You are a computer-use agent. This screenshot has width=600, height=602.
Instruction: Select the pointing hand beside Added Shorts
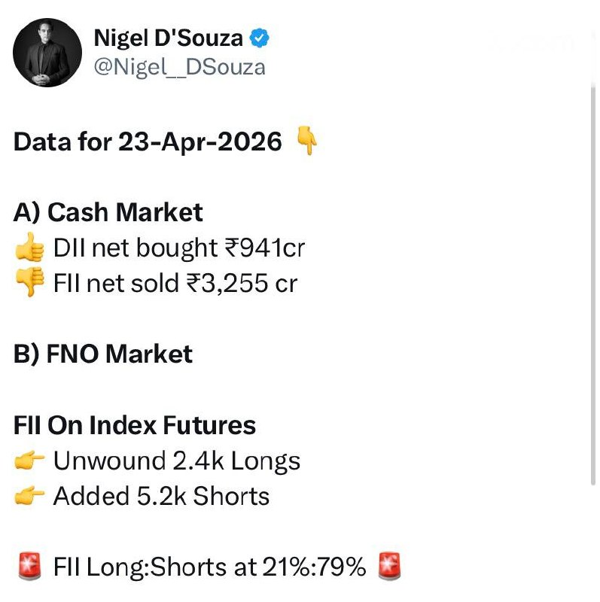pyautogui.click(x=29, y=497)
